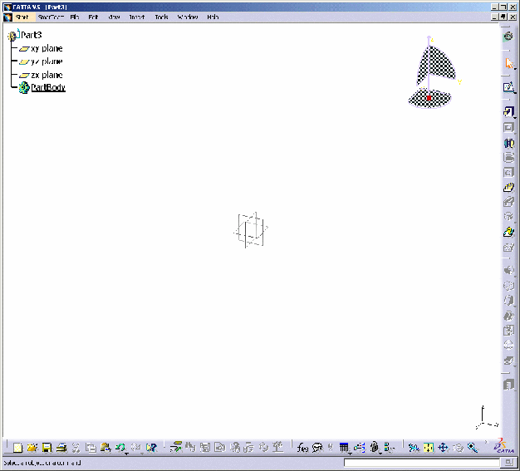This screenshot has width=520, height=471.
Task: Click the Print icon
Action: click(61, 448)
